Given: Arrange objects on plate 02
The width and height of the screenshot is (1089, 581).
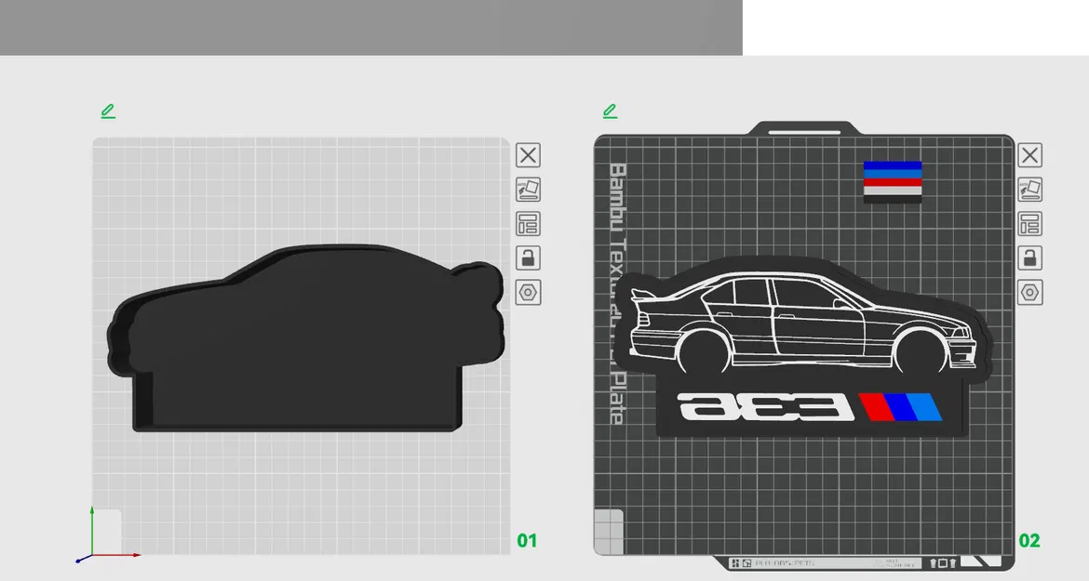Looking at the screenshot, I should pyautogui.click(x=1030, y=224).
